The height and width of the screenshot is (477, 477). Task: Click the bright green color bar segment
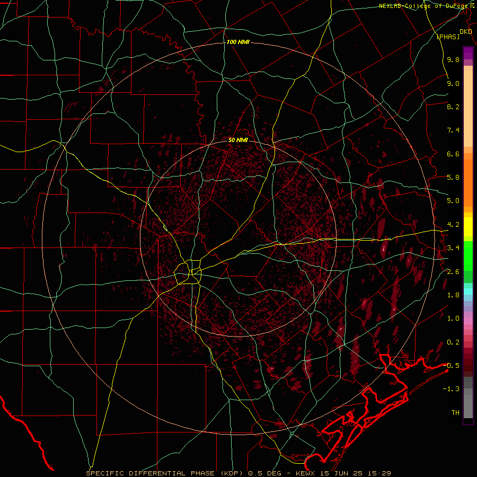click(x=468, y=255)
